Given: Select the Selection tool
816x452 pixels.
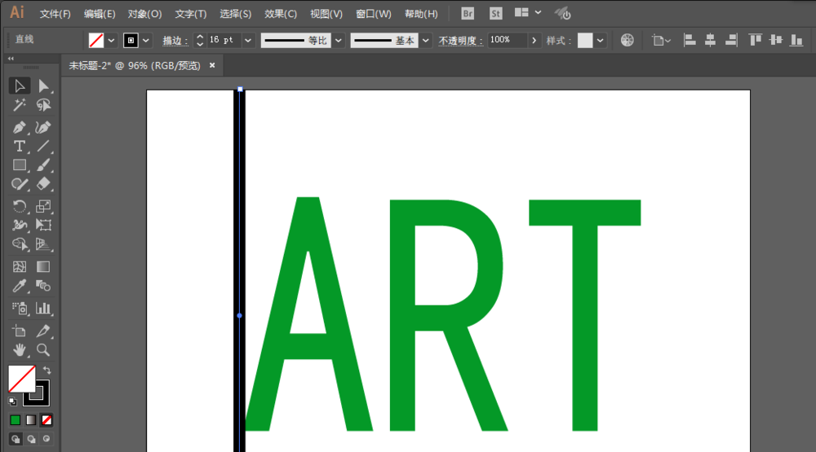Looking at the screenshot, I should pyautogui.click(x=20, y=86).
